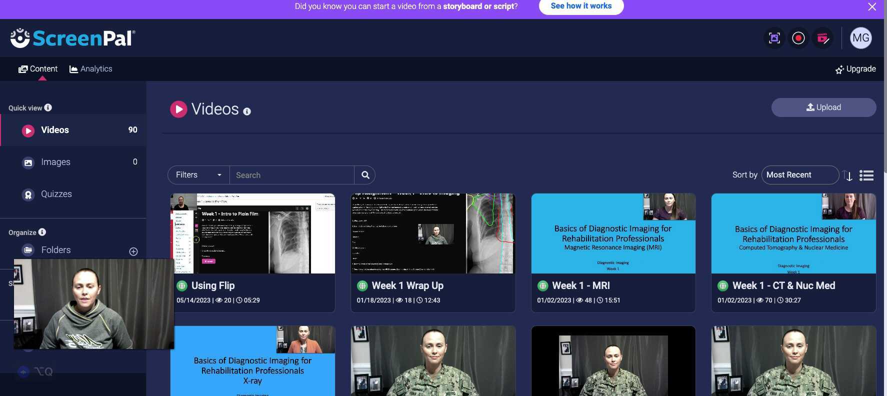
Task: Click the See how it works button
Action: 581,6
